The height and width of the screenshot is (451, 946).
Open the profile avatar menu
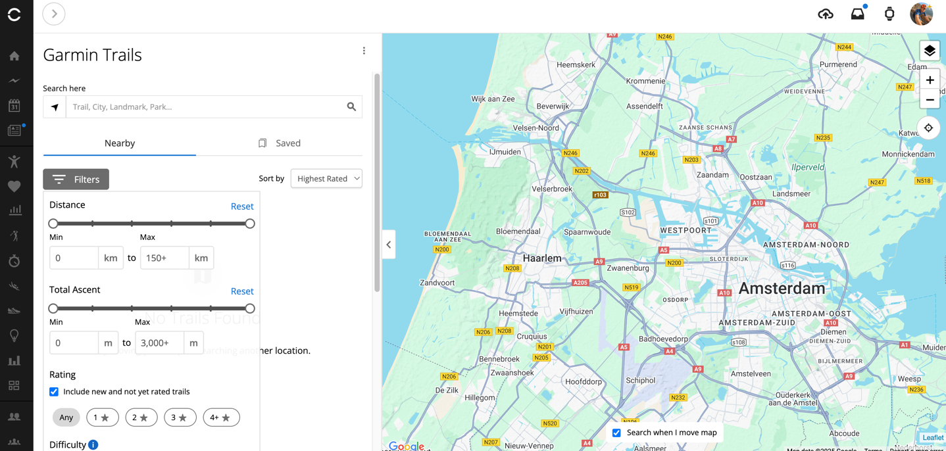[x=921, y=14]
